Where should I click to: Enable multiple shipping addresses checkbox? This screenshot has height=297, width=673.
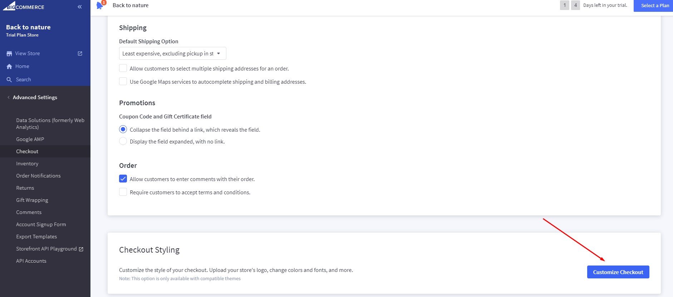click(123, 68)
